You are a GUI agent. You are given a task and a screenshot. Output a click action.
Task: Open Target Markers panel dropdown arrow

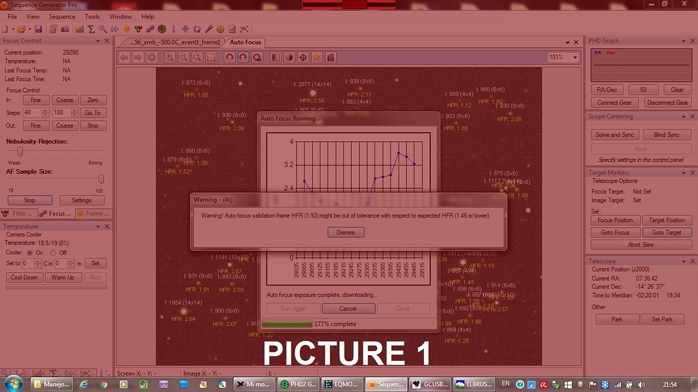pyautogui.click(x=683, y=172)
